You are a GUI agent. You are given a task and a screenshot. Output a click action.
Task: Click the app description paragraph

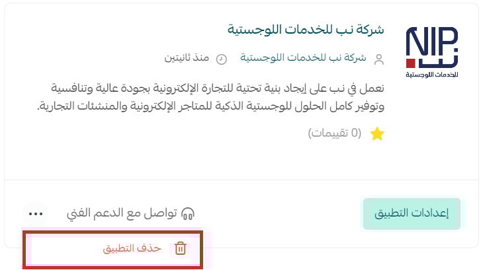point(210,97)
